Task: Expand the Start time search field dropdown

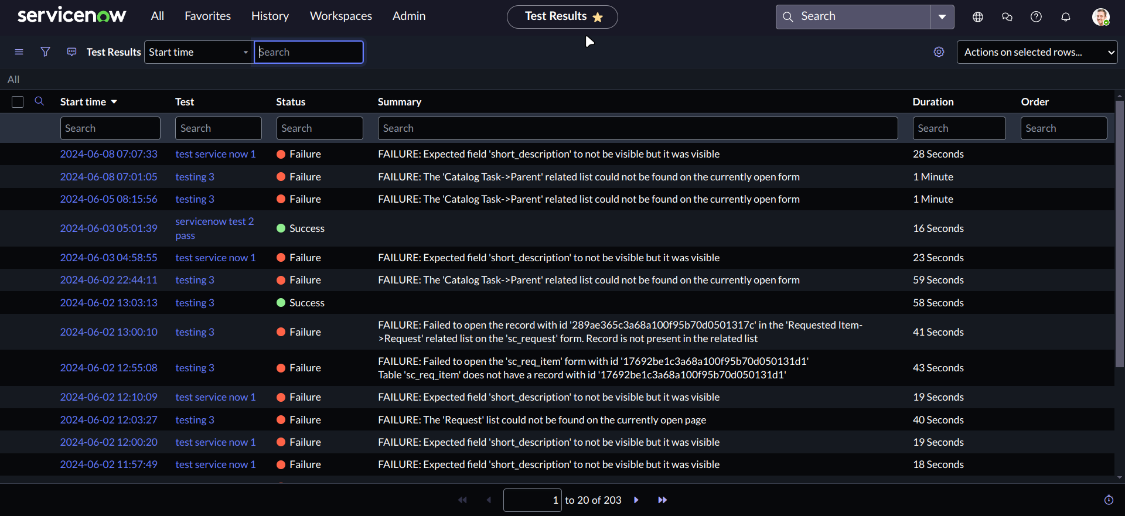Action: [x=198, y=52]
